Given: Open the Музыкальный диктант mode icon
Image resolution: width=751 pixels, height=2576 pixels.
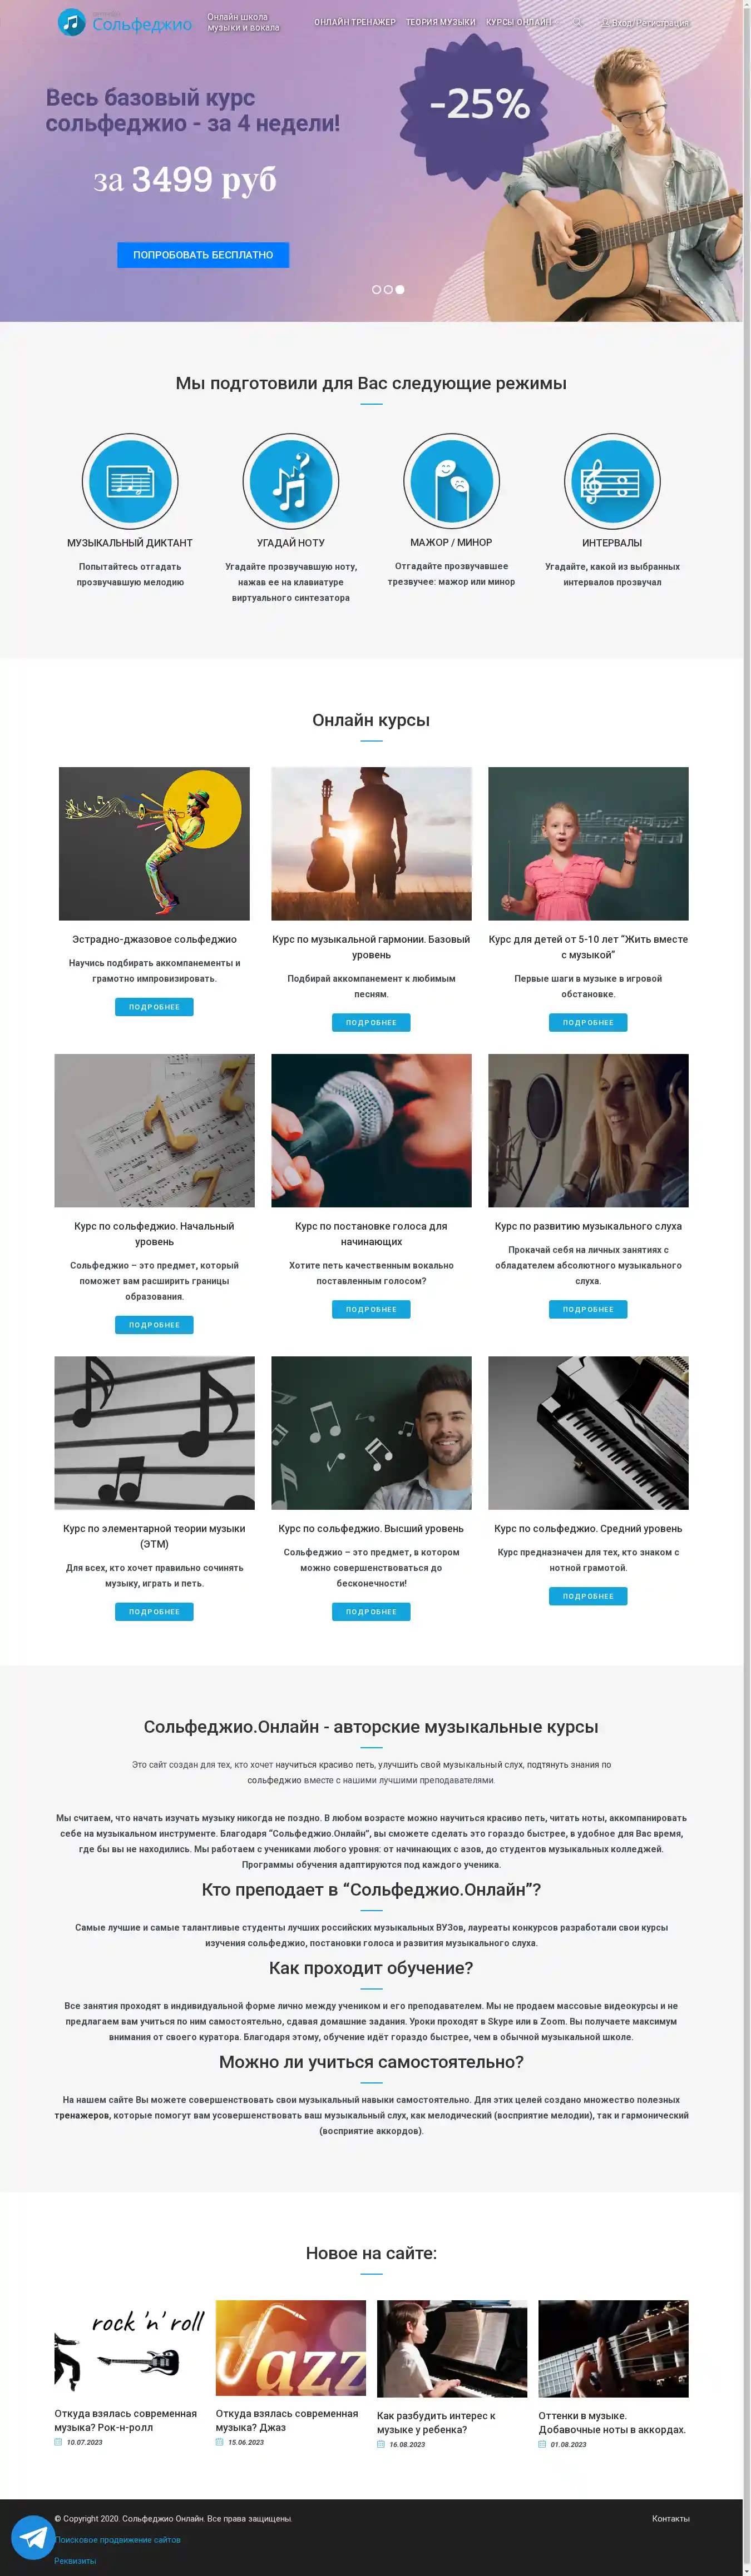Looking at the screenshot, I should [130, 481].
